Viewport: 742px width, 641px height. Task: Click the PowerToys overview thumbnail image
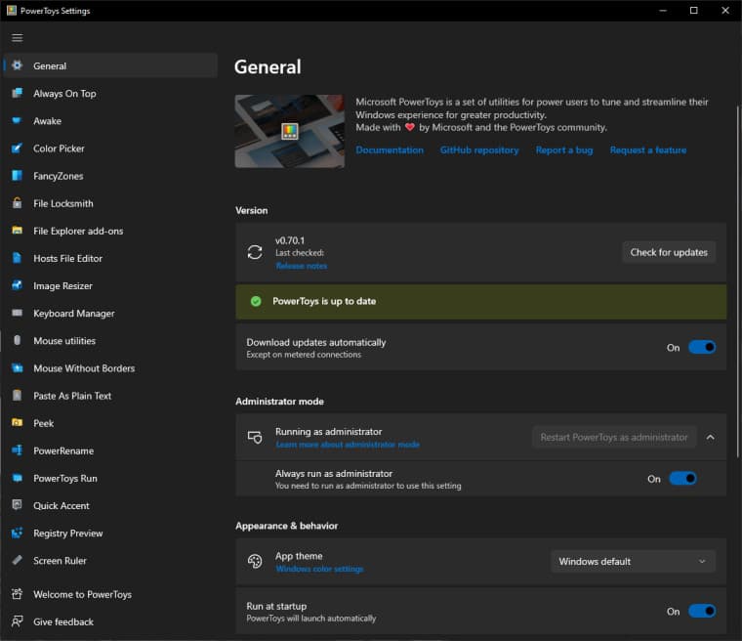(x=289, y=131)
